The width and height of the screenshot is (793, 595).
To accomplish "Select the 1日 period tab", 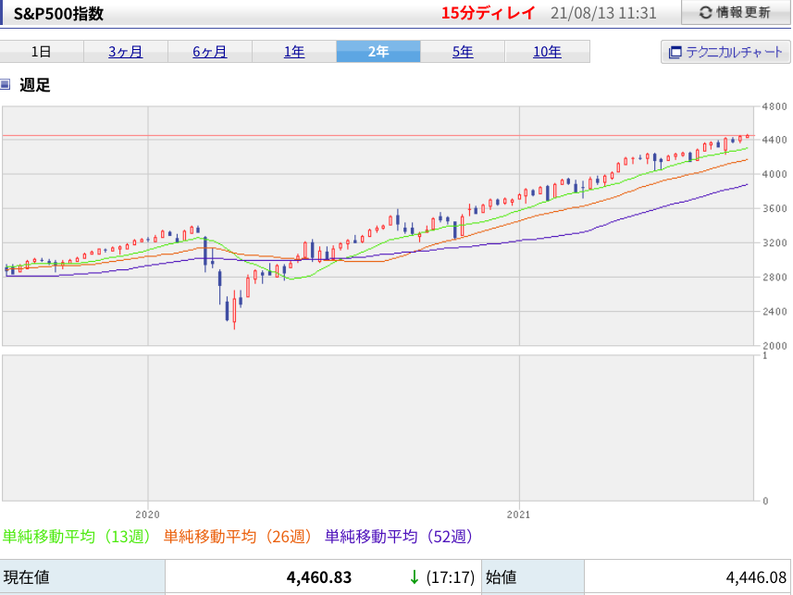I will 42,52.
